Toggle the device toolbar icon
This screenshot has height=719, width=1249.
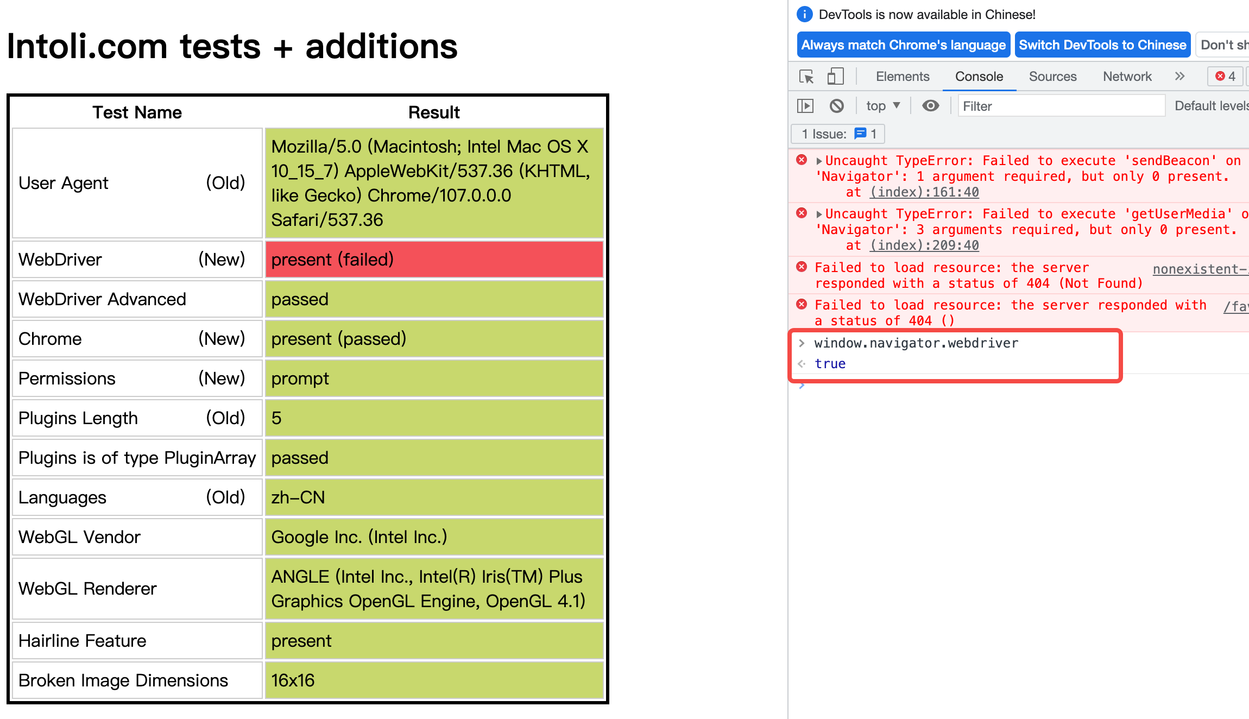point(835,77)
